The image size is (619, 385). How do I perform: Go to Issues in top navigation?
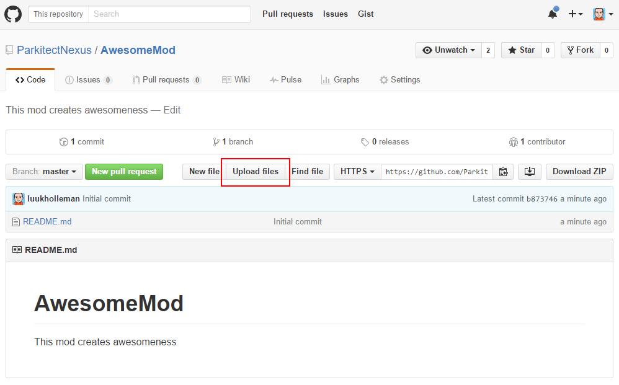point(336,14)
